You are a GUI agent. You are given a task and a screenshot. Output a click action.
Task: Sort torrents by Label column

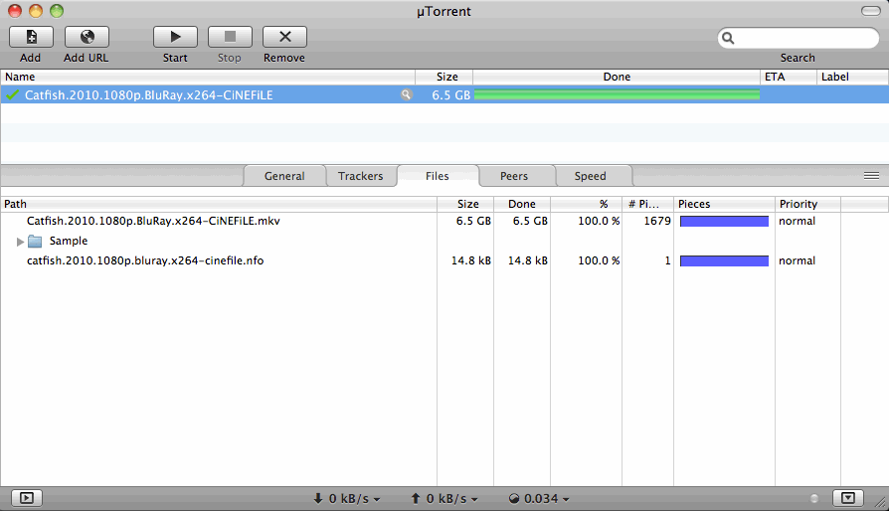pos(852,77)
